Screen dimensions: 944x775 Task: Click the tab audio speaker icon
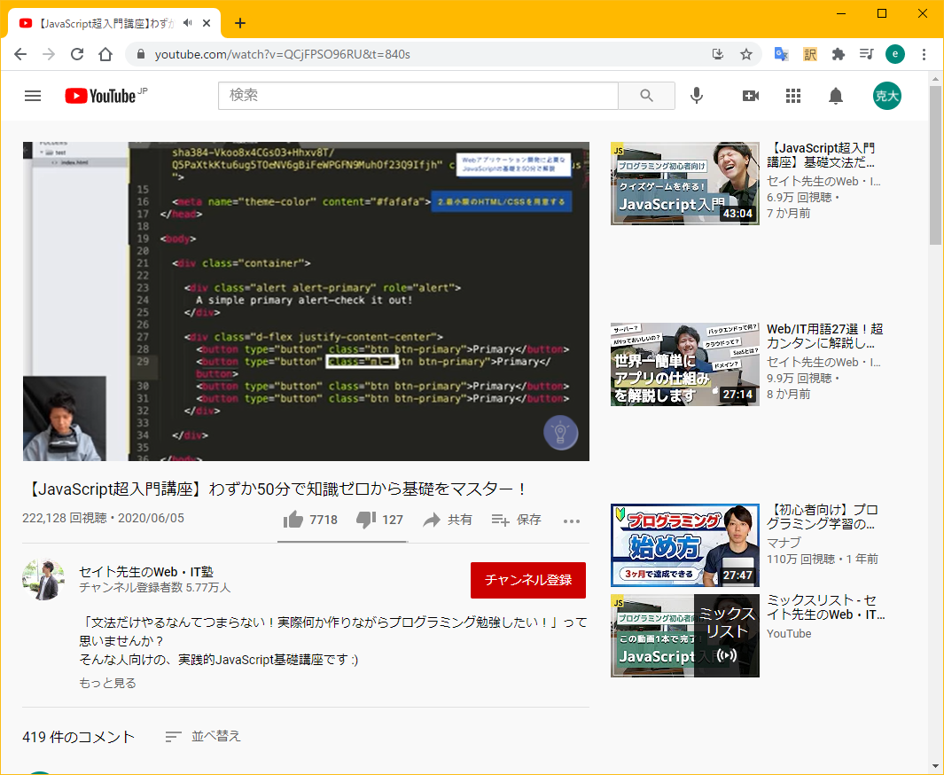click(x=188, y=23)
